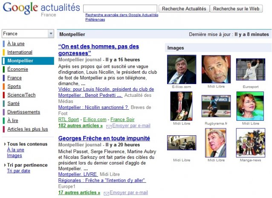This screenshot has height=198, width=272.
Task: Select Économie sidebar section
Action: [18, 69]
